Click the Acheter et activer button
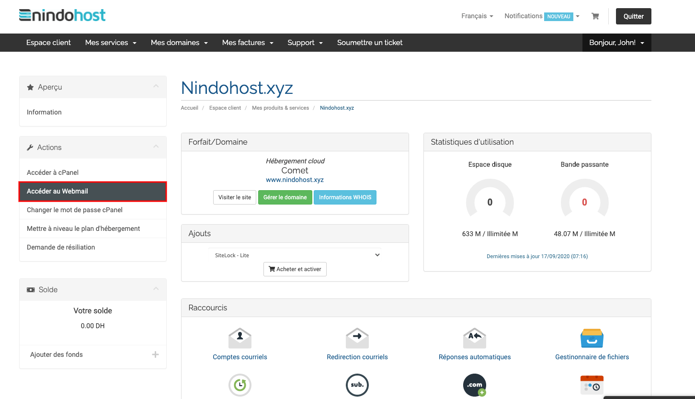This screenshot has width=695, height=399. tap(295, 269)
